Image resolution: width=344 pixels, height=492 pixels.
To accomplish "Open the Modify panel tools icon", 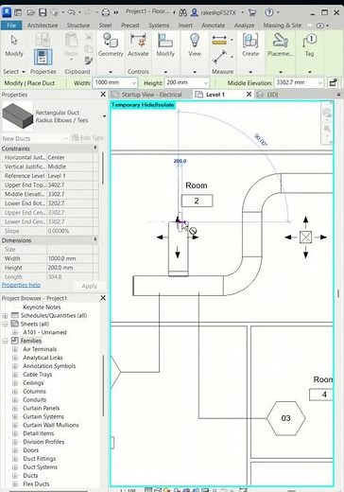I will [x=165, y=41].
